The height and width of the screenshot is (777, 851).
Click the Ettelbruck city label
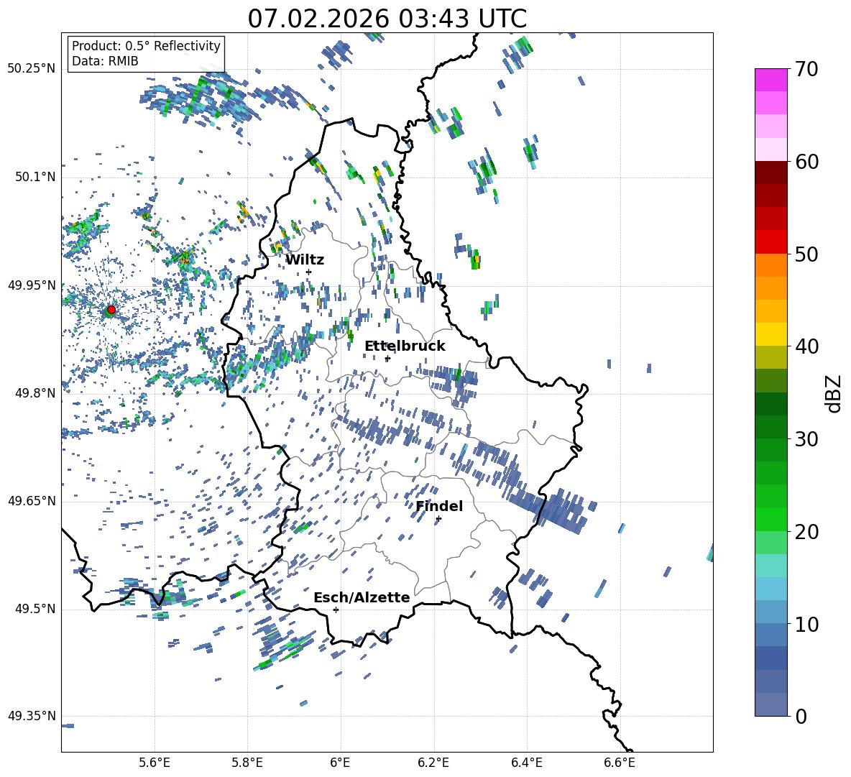click(x=405, y=346)
